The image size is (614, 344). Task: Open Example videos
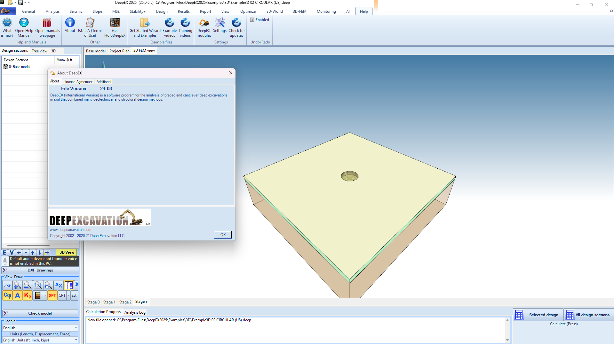pos(170,27)
